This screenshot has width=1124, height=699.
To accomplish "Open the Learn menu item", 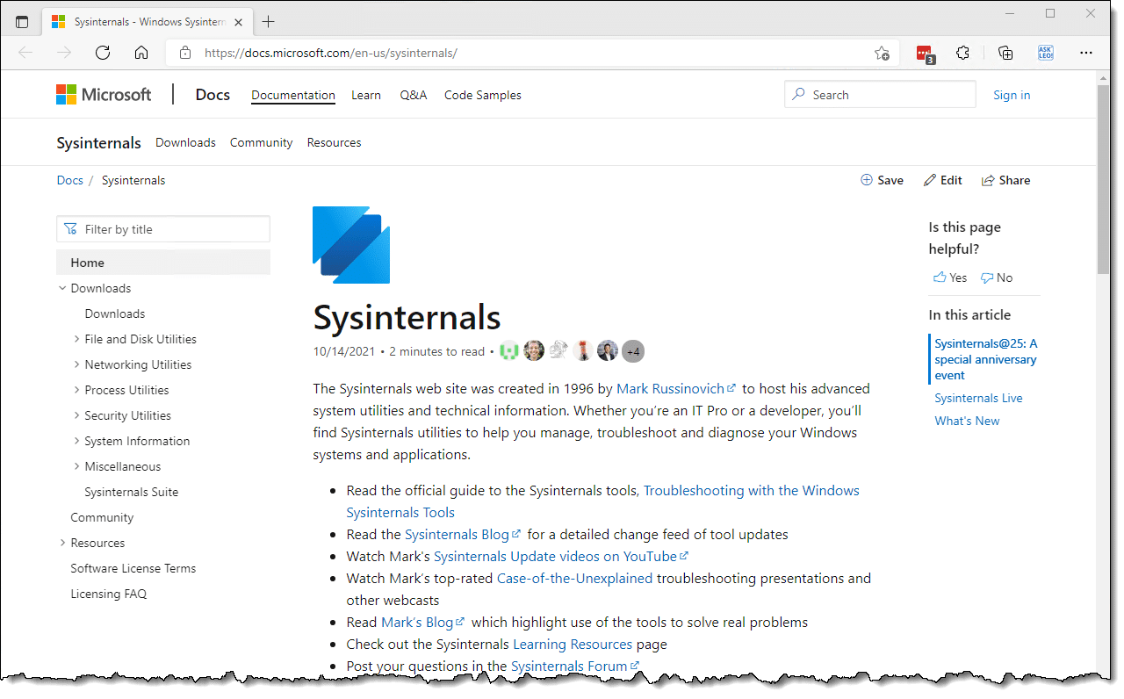I will click(366, 95).
